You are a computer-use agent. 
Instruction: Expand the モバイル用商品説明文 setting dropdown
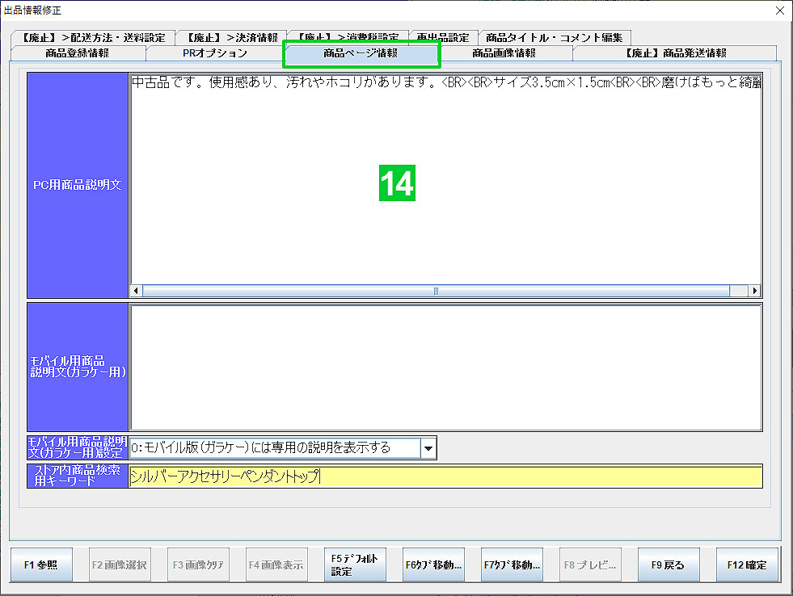pos(428,447)
